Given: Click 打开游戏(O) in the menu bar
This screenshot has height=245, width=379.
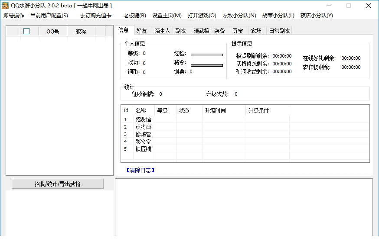Looking at the screenshot, I should (x=202, y=16).
